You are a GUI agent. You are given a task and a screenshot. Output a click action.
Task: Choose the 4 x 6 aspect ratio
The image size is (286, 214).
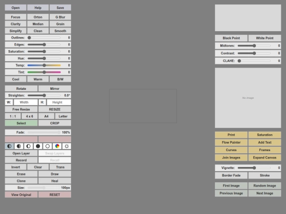[30, 116]
